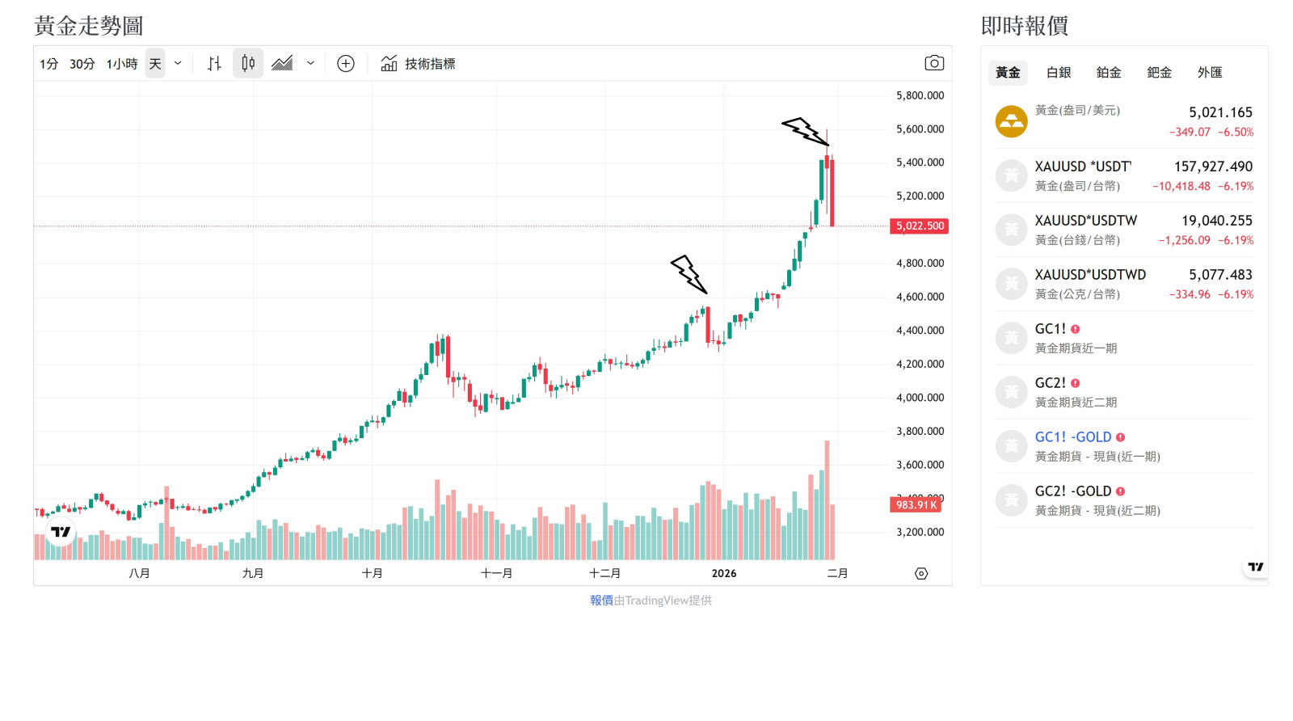Select the bar chart style icon
The image size is (1293, 721).
[x=213, y=62]
